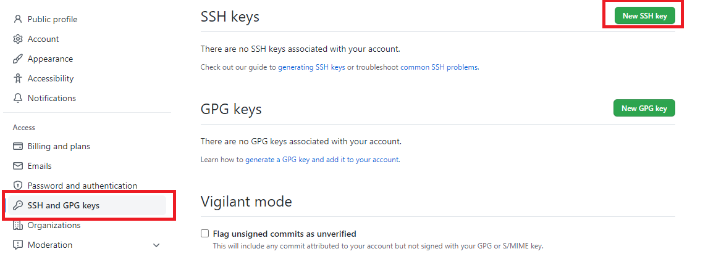The image size is (708, 254).
Task: Click the Notifications bell icon
Action: [x=18, y=98]
